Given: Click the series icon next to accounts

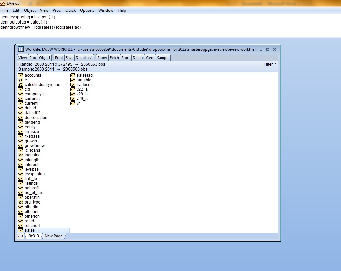Looking at the screenshot, I should (20, 75).
